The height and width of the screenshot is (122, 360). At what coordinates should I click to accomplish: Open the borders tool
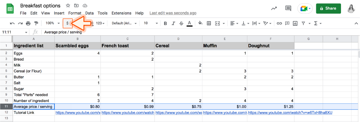209,23
